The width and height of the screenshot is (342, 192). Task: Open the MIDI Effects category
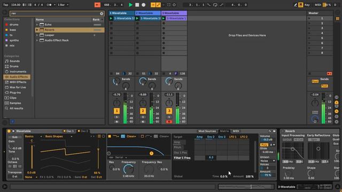coord(18,82)
